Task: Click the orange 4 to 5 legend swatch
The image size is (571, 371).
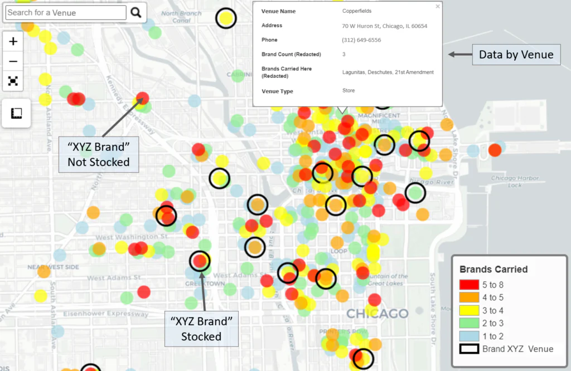Action: click(x=469, y=297)
